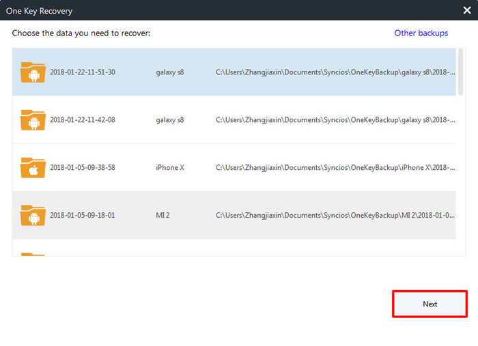Viewport: 478px width, 346px height.
Task: Click the Android folder icon for MI 2 backup
Action: click(x=33, y=215)
